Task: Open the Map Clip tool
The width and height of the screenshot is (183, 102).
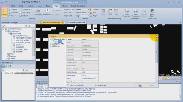Action: coord(152,13)
